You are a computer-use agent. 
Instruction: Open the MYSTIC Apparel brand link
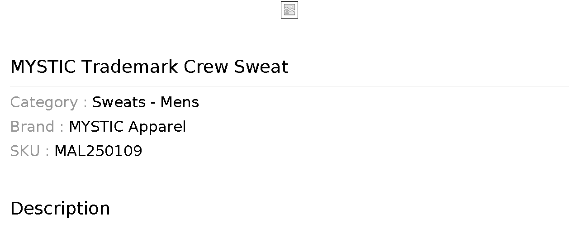[127, 127]
